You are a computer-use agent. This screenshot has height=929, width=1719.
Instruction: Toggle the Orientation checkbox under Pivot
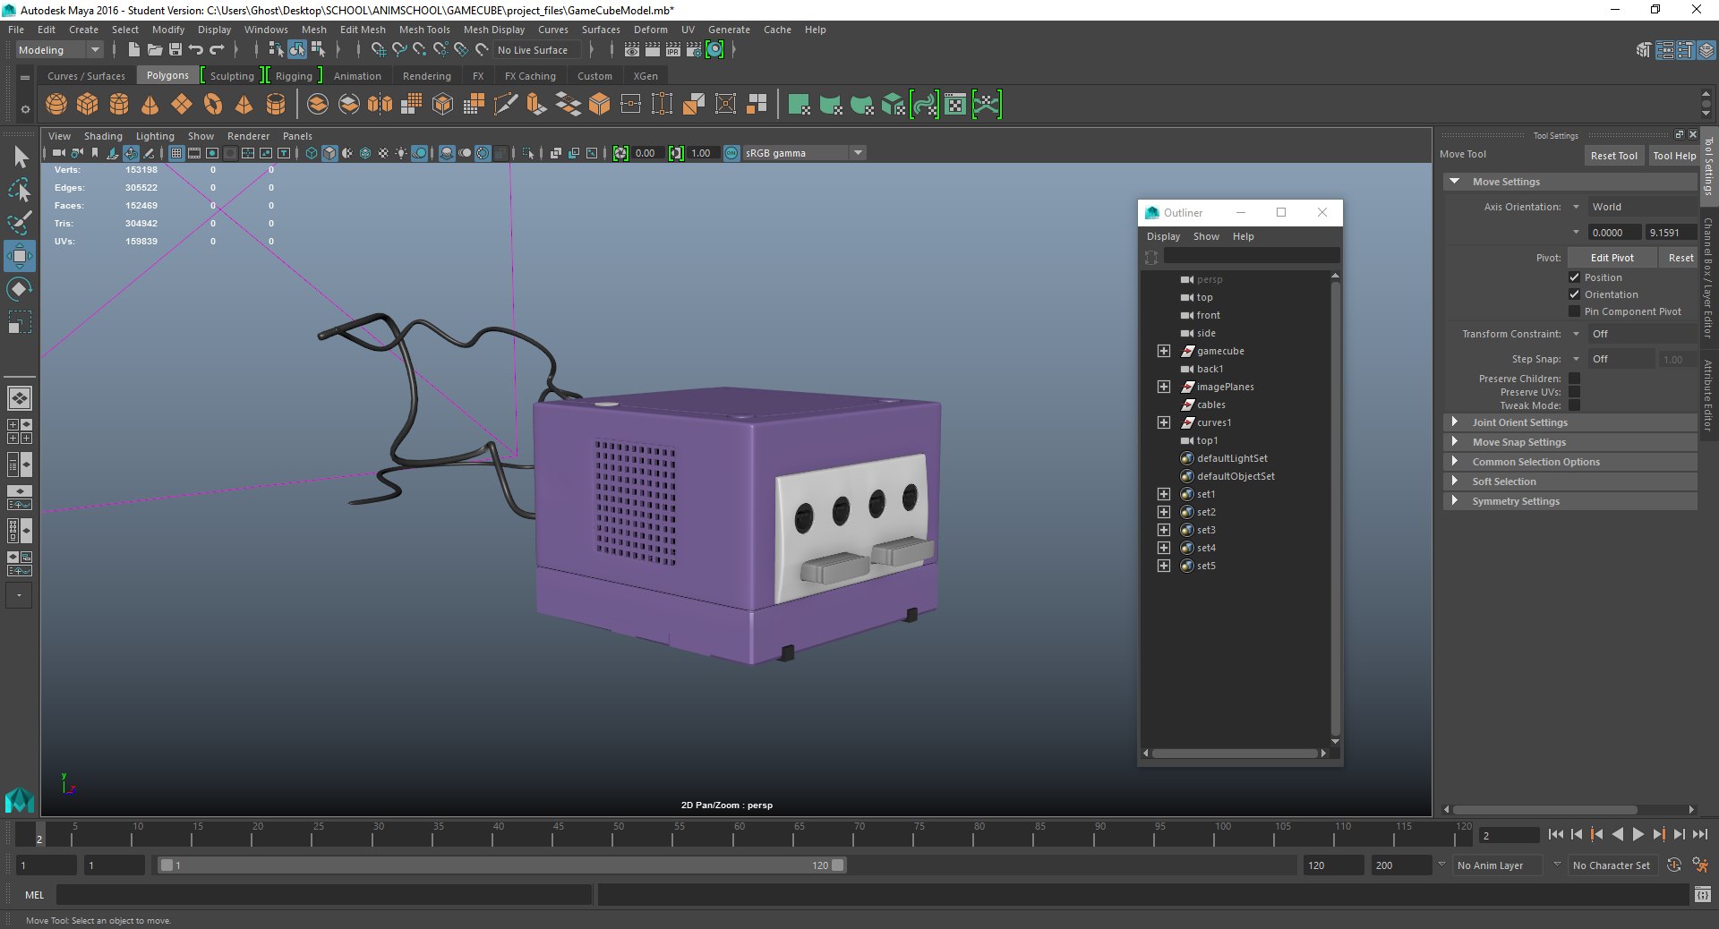coord(1574,294)
